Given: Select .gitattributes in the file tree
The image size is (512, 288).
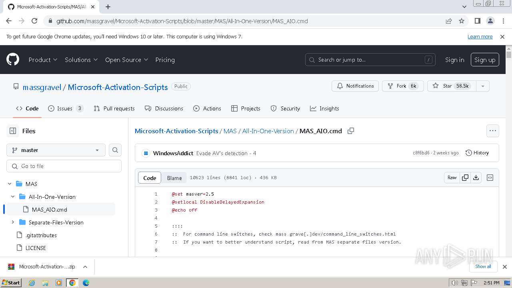Looking at the screenshot, I should coord(41,235).
